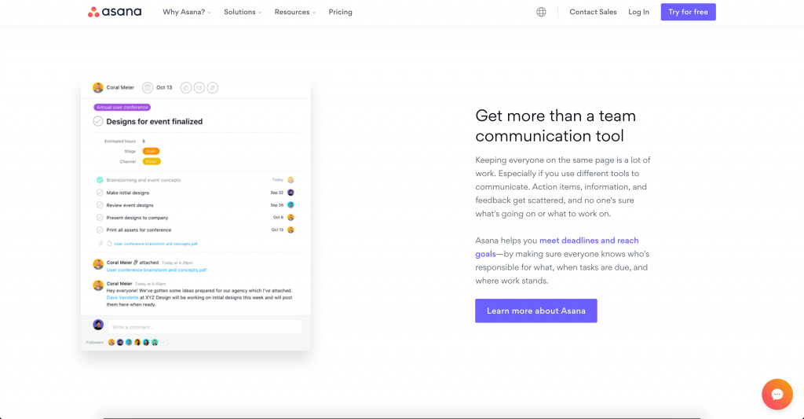Check off 'Make initial designs' subtask

(100, 193)
